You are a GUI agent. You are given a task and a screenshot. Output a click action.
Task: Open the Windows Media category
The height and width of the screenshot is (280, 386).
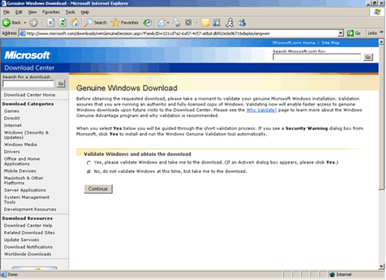point(21,145)
